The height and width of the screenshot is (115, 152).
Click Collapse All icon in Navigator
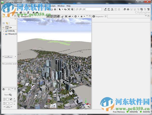[x=4, y=23]
